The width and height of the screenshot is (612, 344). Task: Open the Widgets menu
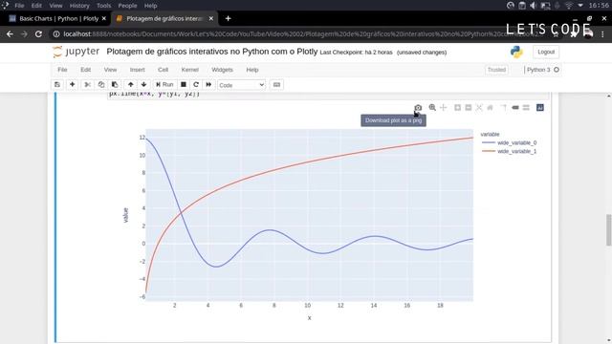pyautogui.click(x=222, y=70)
